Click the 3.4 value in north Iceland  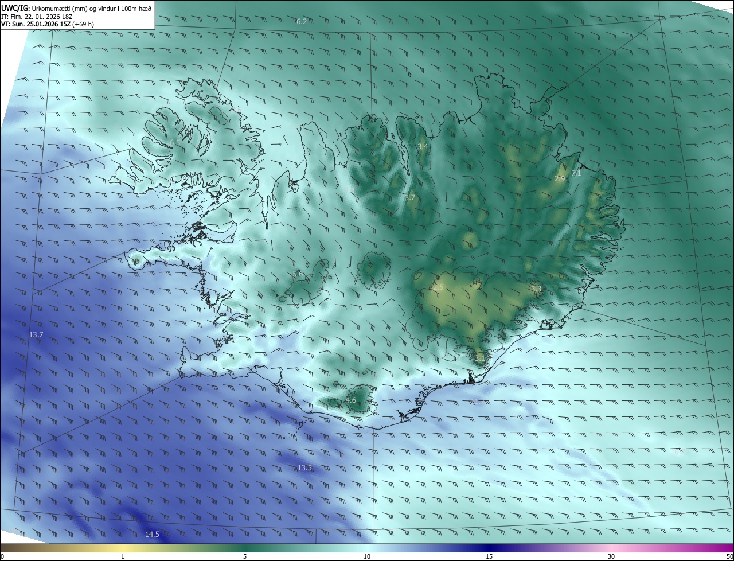pos(423,147)
